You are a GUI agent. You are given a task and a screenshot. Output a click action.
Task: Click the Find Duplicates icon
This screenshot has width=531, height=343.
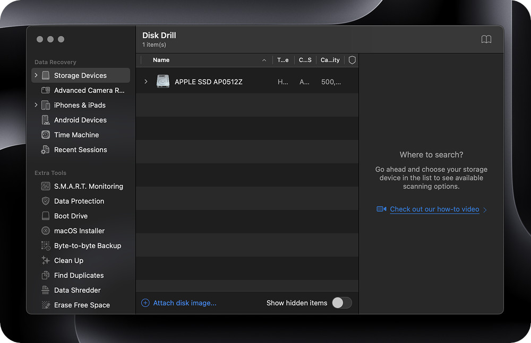point(46,276)
